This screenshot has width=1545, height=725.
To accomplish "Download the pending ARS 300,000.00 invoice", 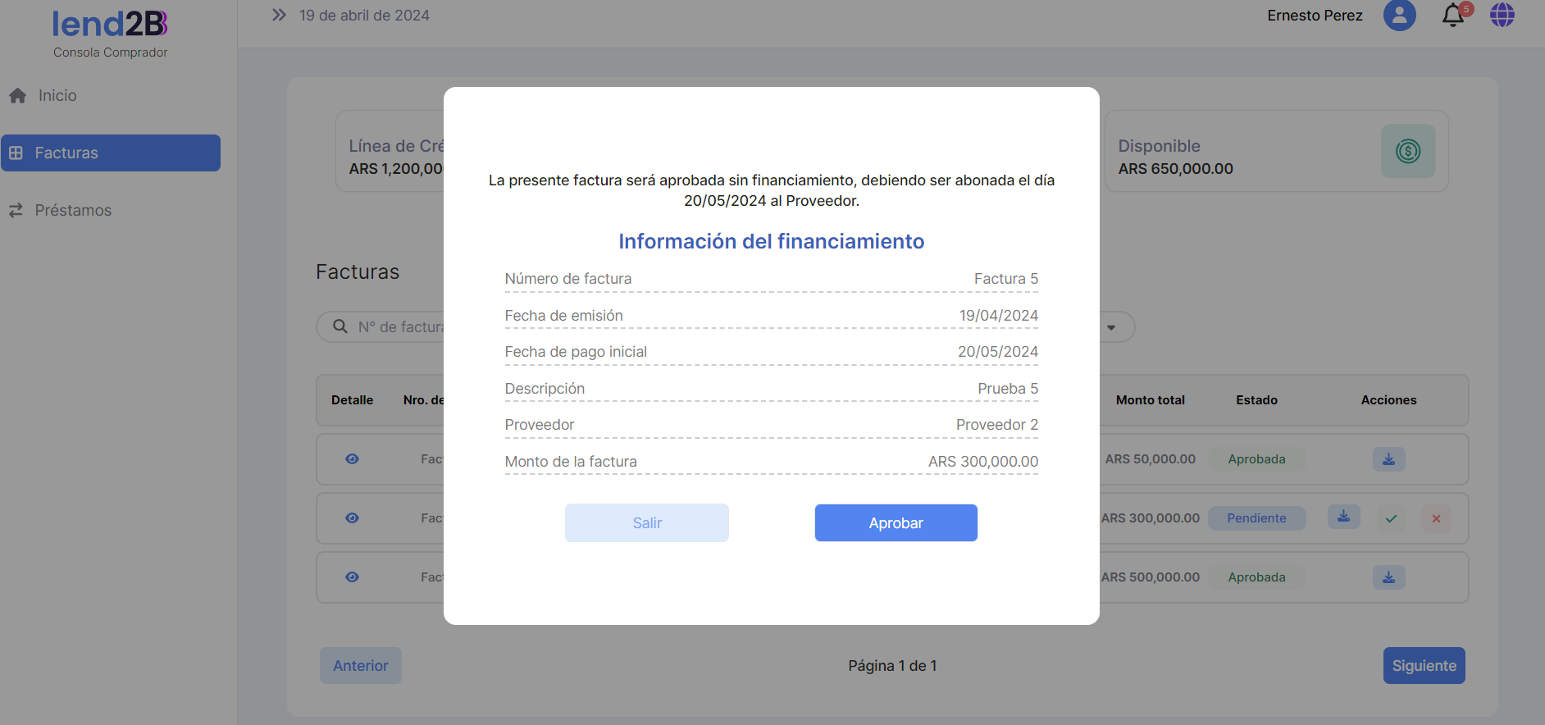I will [1343, 518].
